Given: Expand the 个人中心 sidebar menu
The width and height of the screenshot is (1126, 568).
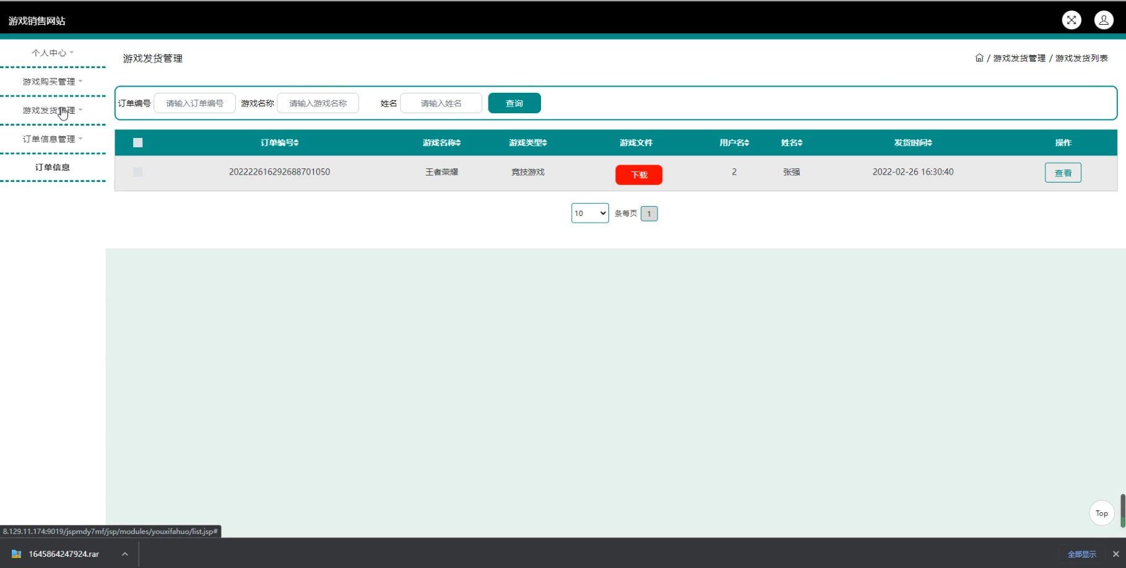Looking at the screenshot, I should (53, 53).
